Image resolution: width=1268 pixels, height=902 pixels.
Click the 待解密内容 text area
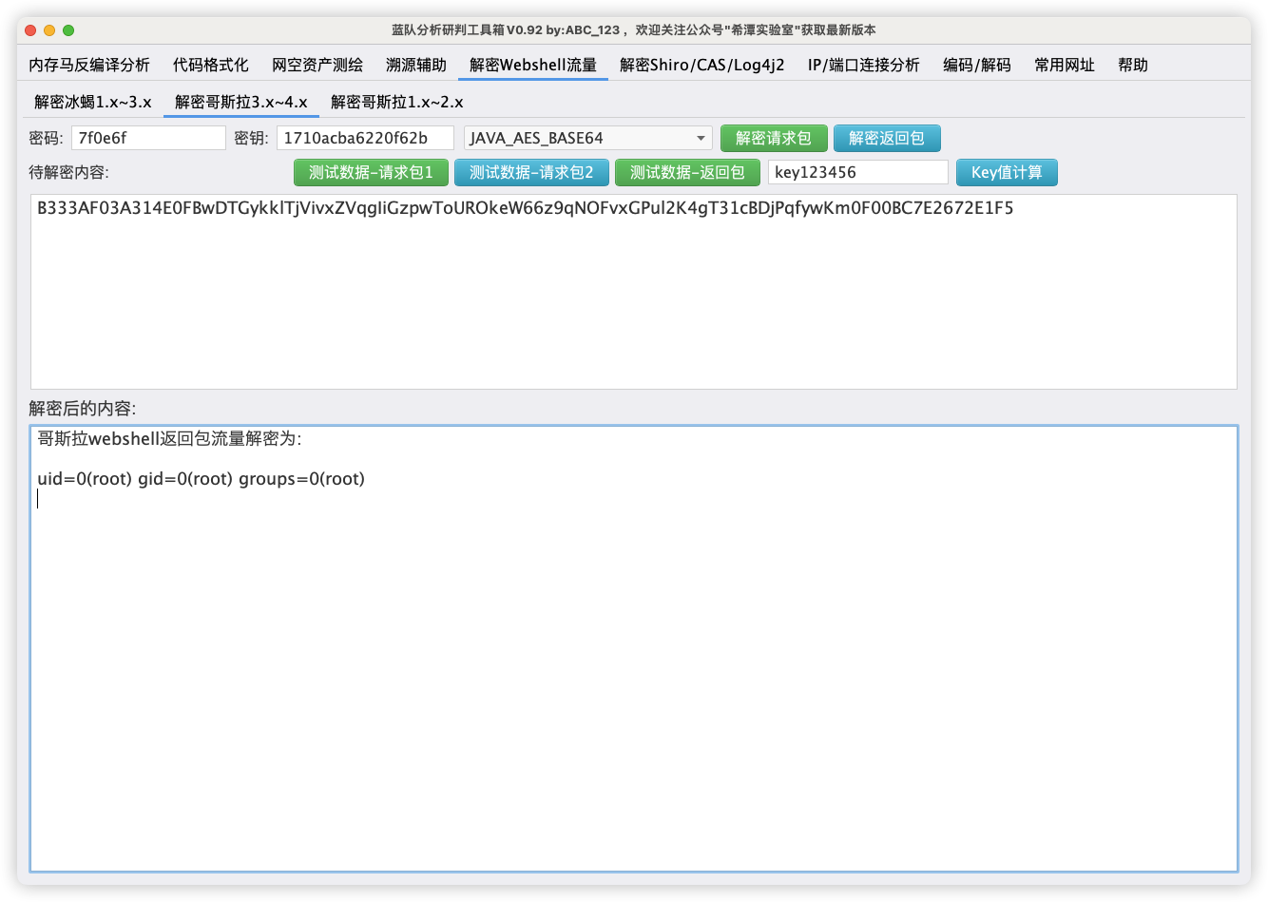pyautogui.click(x=634, y=292)
